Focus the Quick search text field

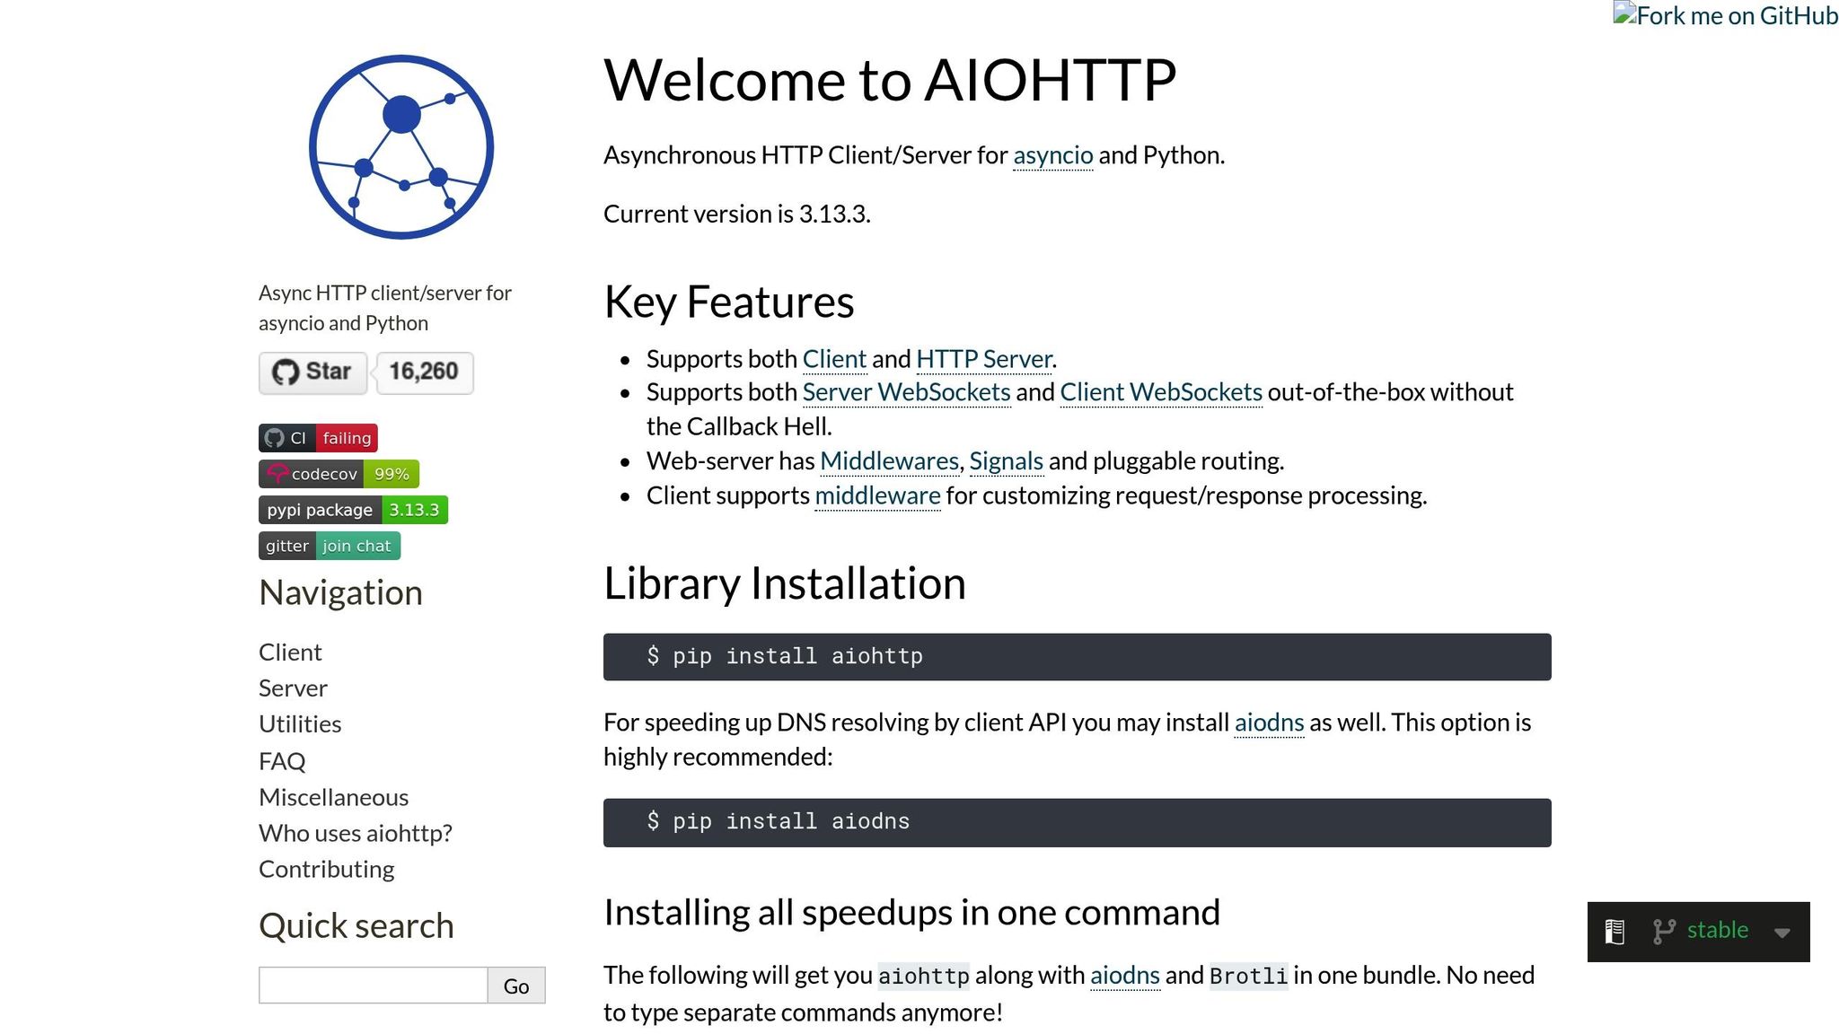(x=373, y=986)
